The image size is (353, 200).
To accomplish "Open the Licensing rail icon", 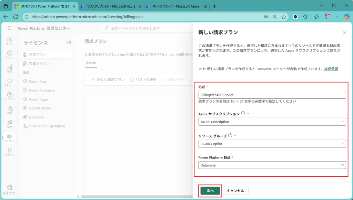I will (10, 138).
